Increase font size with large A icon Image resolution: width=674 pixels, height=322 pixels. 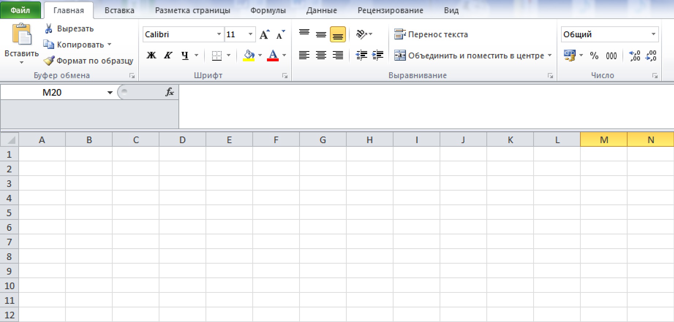[x=264, y=34]
